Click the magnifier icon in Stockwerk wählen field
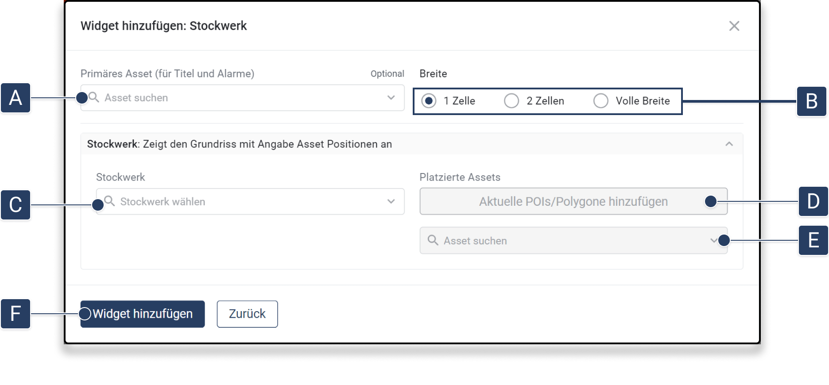This screenshot has width=829, height=385. pyautogui.click(x=110, y=201)
